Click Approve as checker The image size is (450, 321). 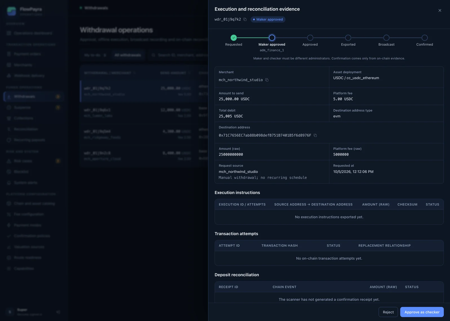422,312
